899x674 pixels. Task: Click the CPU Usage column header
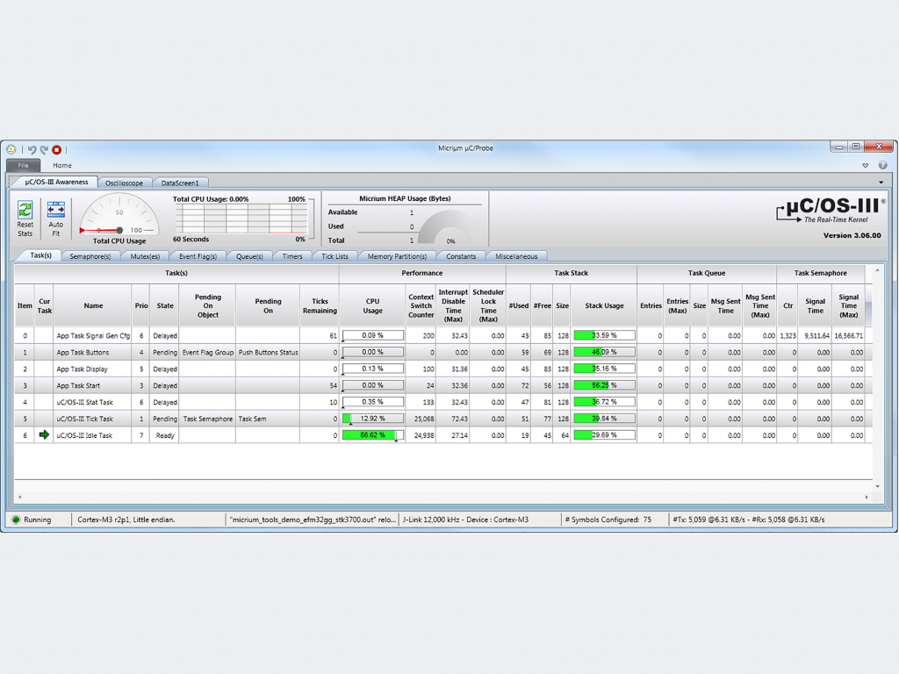372,305
